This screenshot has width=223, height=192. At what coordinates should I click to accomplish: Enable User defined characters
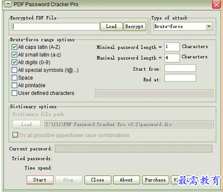14,93
